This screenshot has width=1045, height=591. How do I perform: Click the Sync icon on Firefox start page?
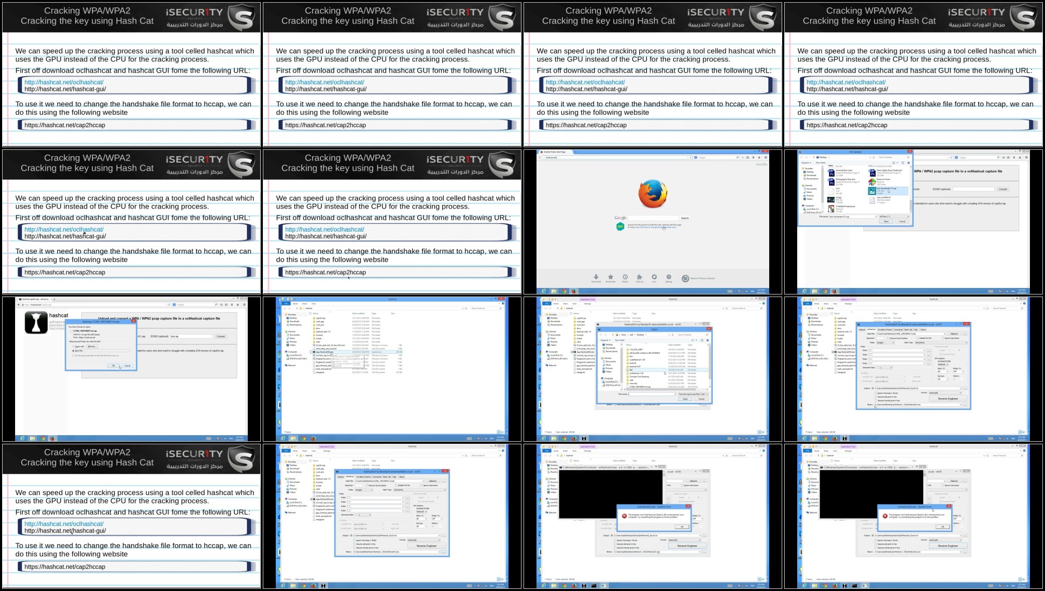tap(654, 278)
